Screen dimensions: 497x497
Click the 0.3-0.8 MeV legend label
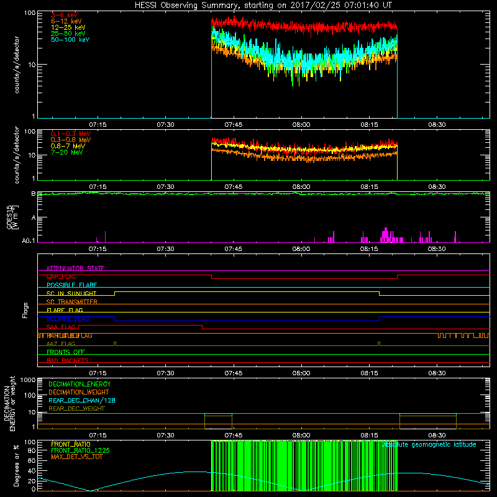click(71, 140)
